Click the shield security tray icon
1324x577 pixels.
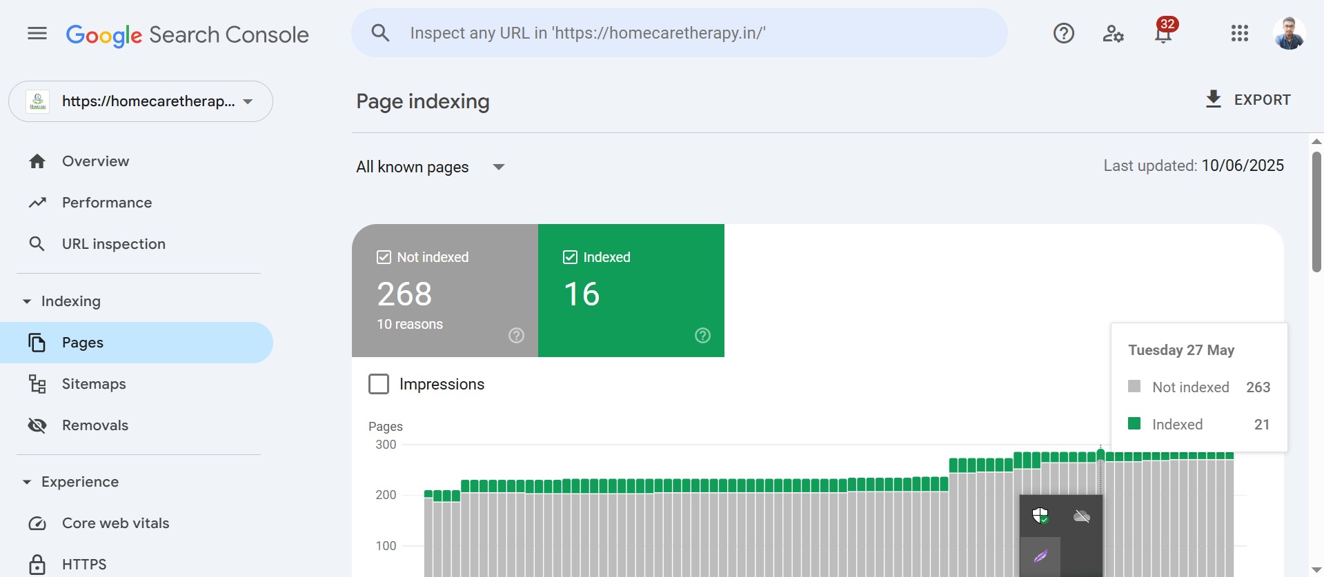[1040, 516]
